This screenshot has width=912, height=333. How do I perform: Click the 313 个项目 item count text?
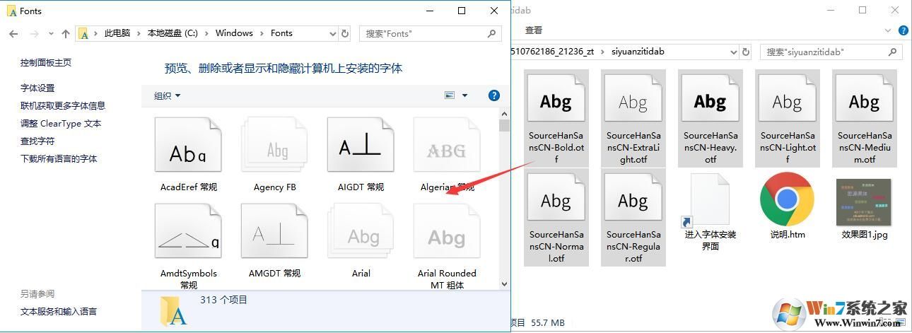pos(224,300)
